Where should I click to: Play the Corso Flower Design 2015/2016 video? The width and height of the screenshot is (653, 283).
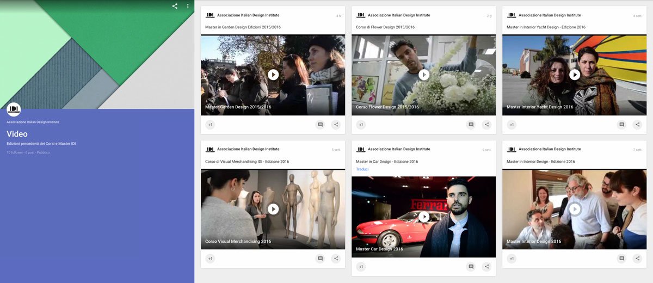tap(424, 75)
